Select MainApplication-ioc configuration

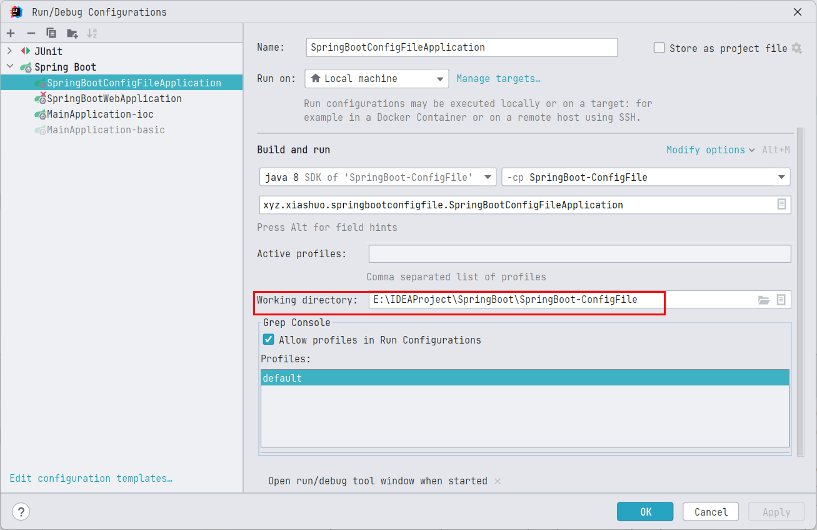(x=121, y=114)
